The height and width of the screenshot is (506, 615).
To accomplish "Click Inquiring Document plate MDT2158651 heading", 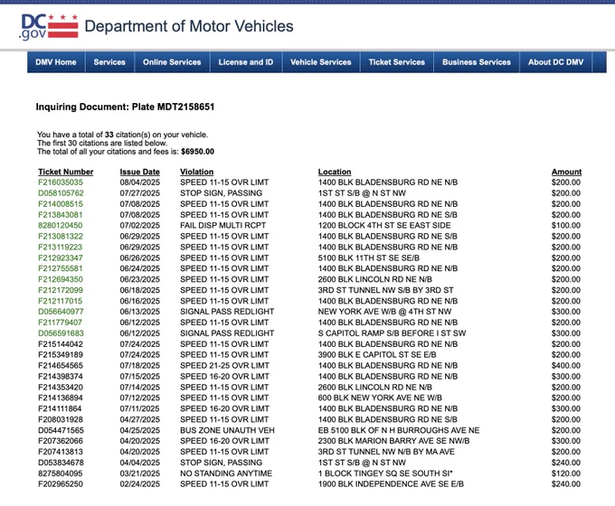I will [x=125, y=107].
